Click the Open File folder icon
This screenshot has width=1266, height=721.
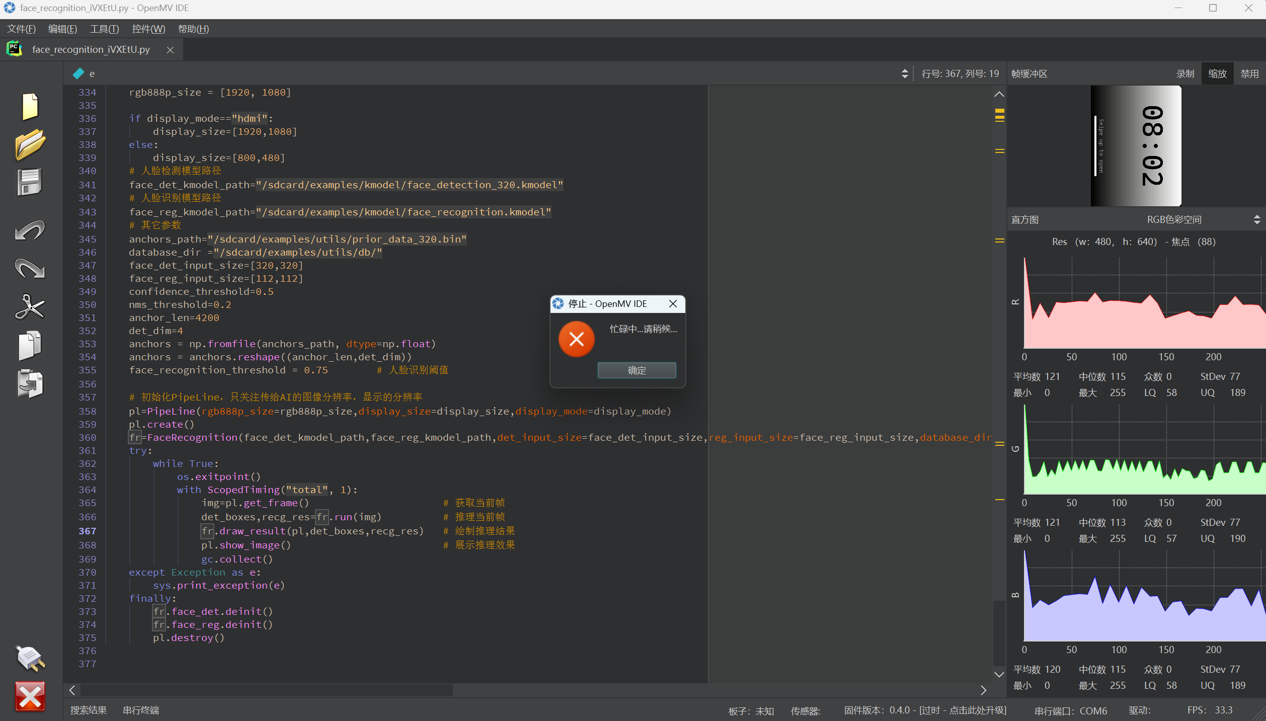(30, 144)
